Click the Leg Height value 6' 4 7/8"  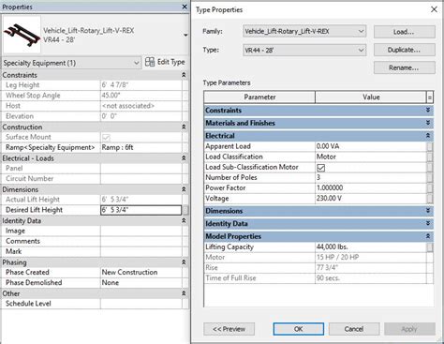[x=141, y=85]
